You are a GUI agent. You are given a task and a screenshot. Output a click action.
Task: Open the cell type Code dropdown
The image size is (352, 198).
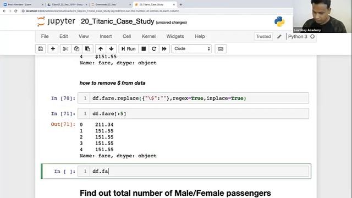coord(192,49)
